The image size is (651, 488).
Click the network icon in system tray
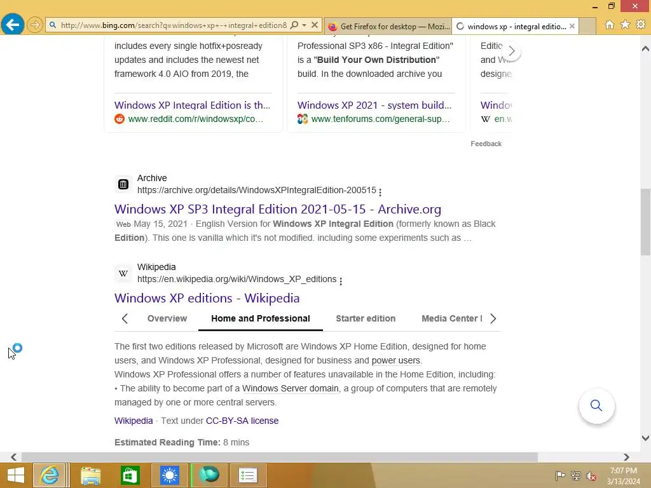(x=576, y=475)
